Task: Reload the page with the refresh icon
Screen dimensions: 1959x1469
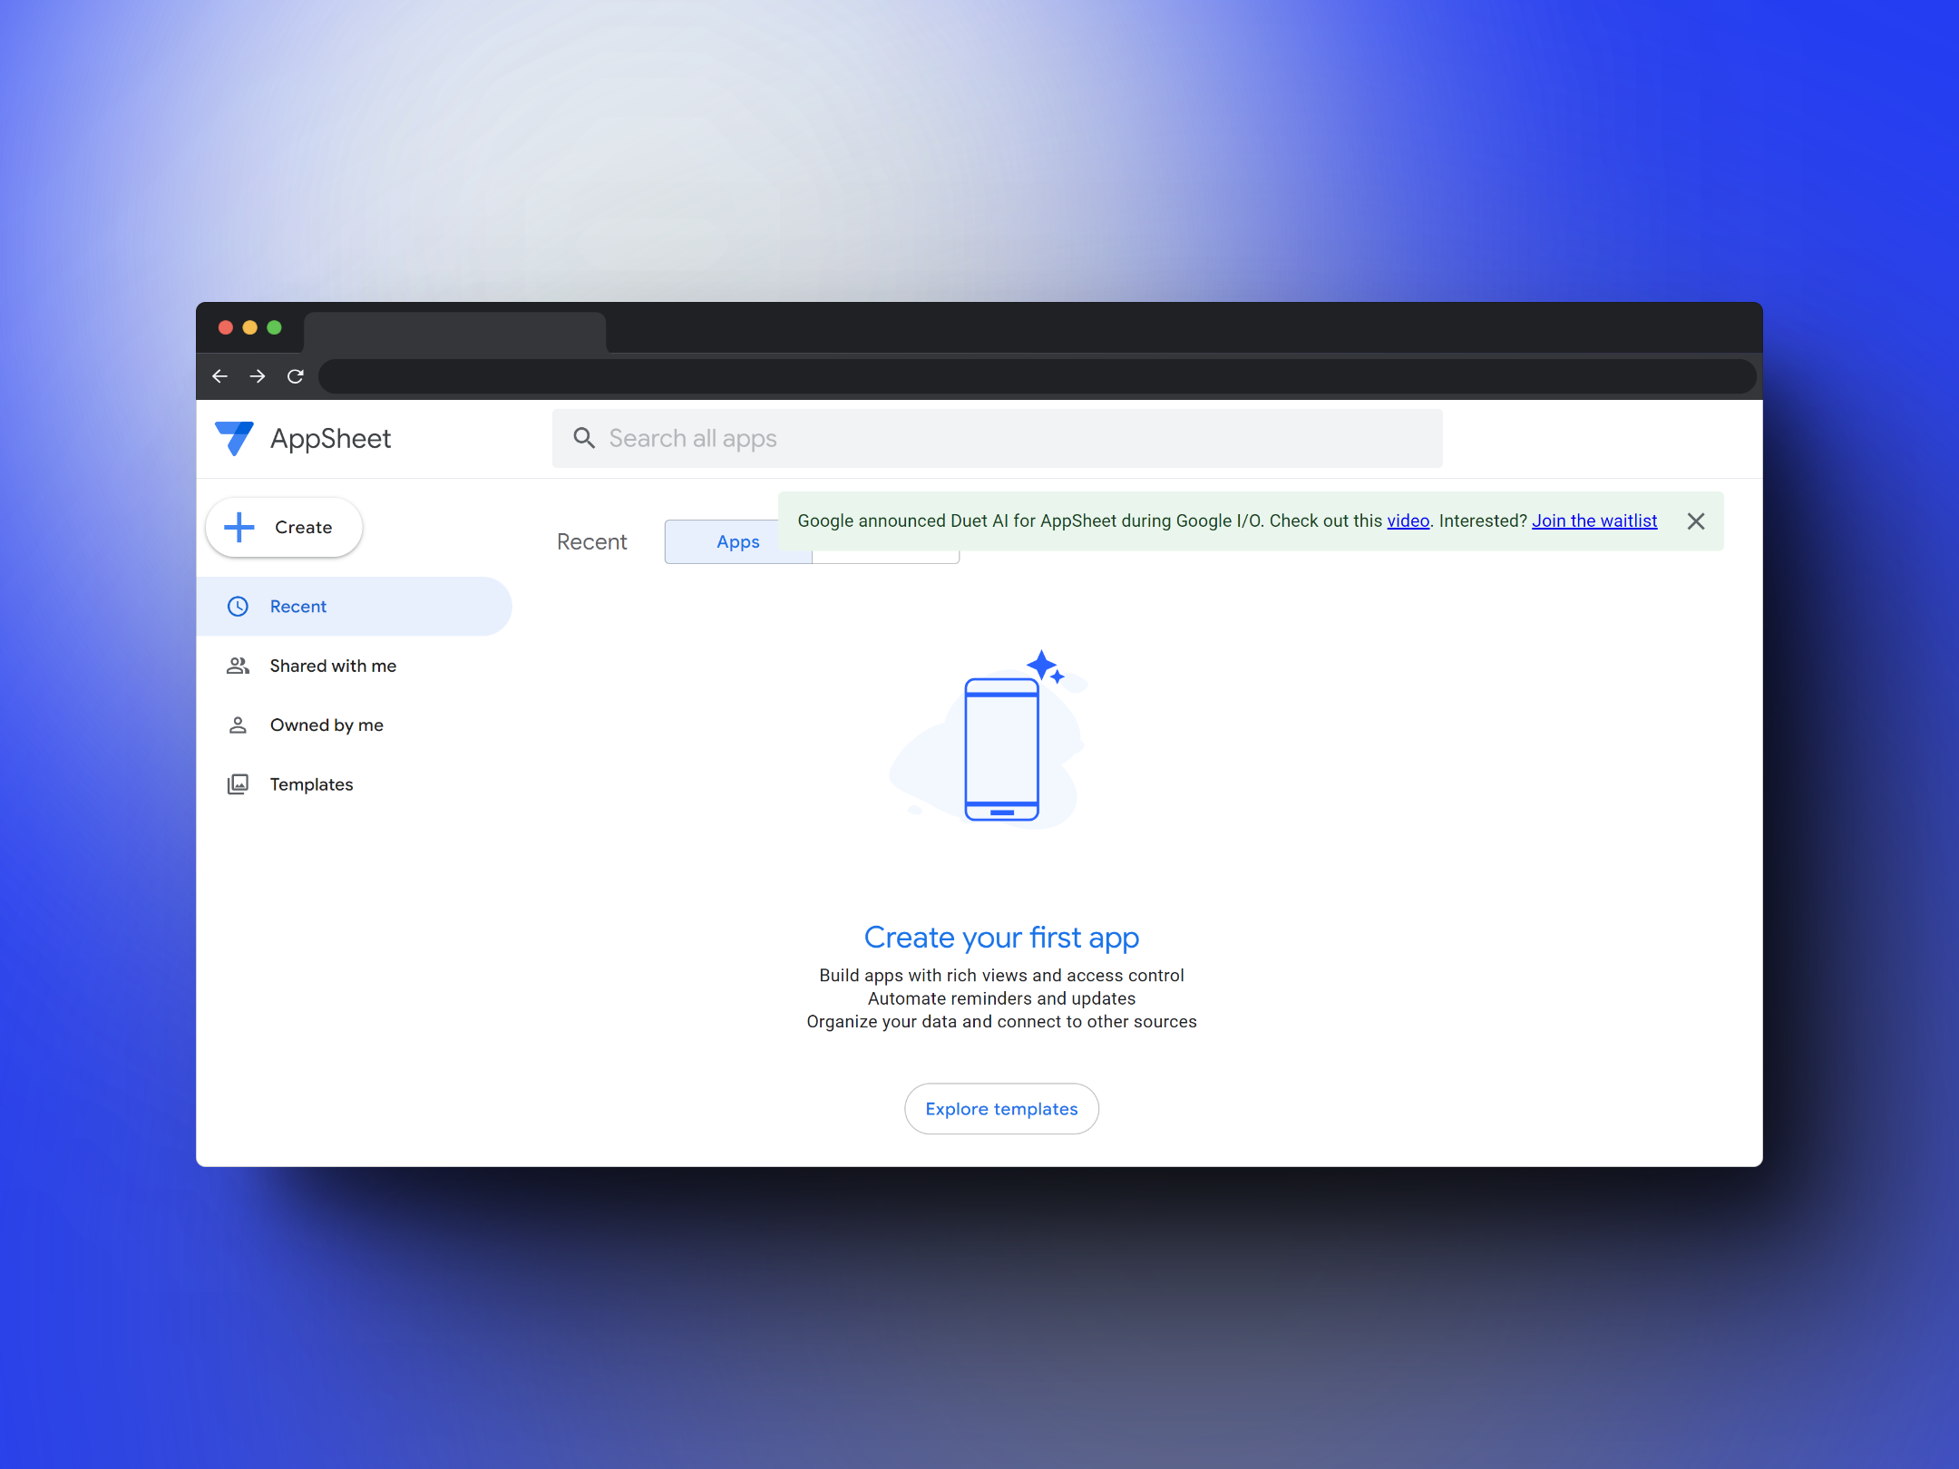Action: pyautogui.click(x=296, y=376)
